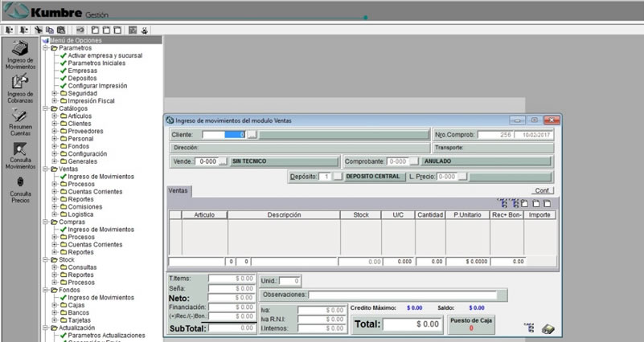Click the P.Unitario column header
644x342 pixels.
click(x=467, y=215)
